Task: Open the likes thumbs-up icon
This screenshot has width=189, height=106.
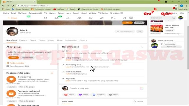Action: pos(102,18)
